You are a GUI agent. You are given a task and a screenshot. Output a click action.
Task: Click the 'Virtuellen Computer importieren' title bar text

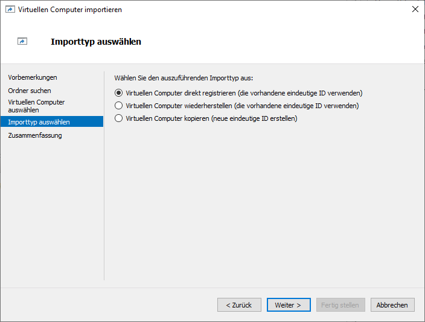70,9
